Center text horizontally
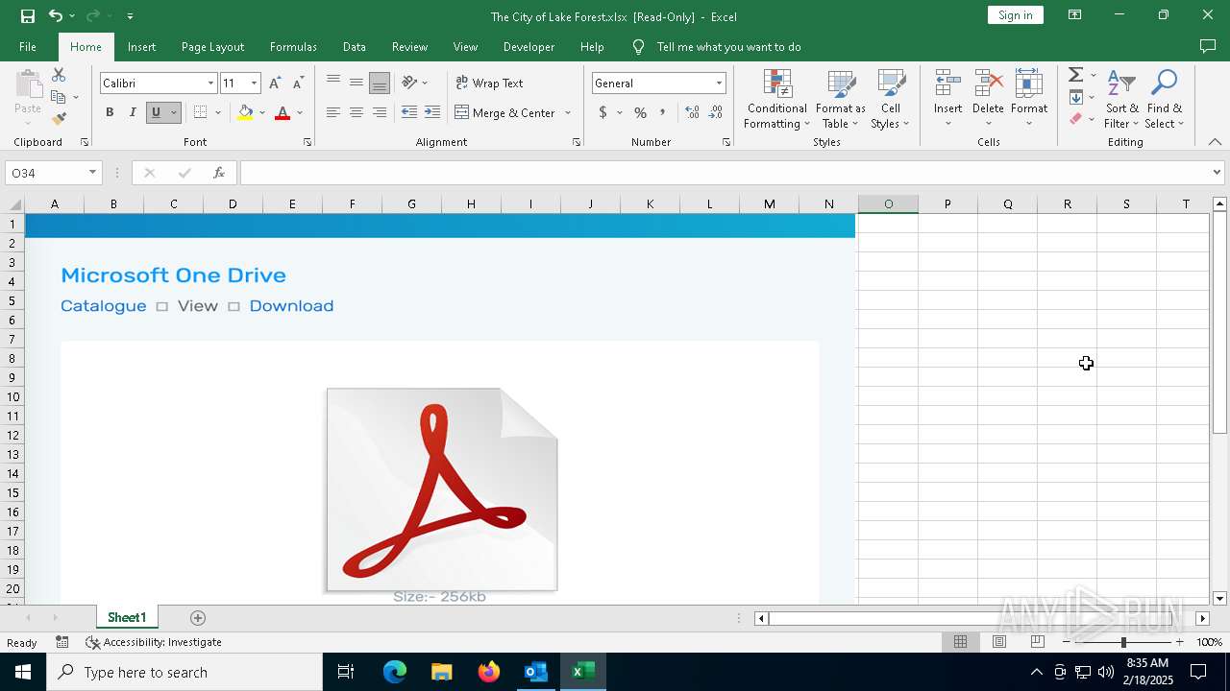Screen dimensions: 1230x691 pos(357,112)
